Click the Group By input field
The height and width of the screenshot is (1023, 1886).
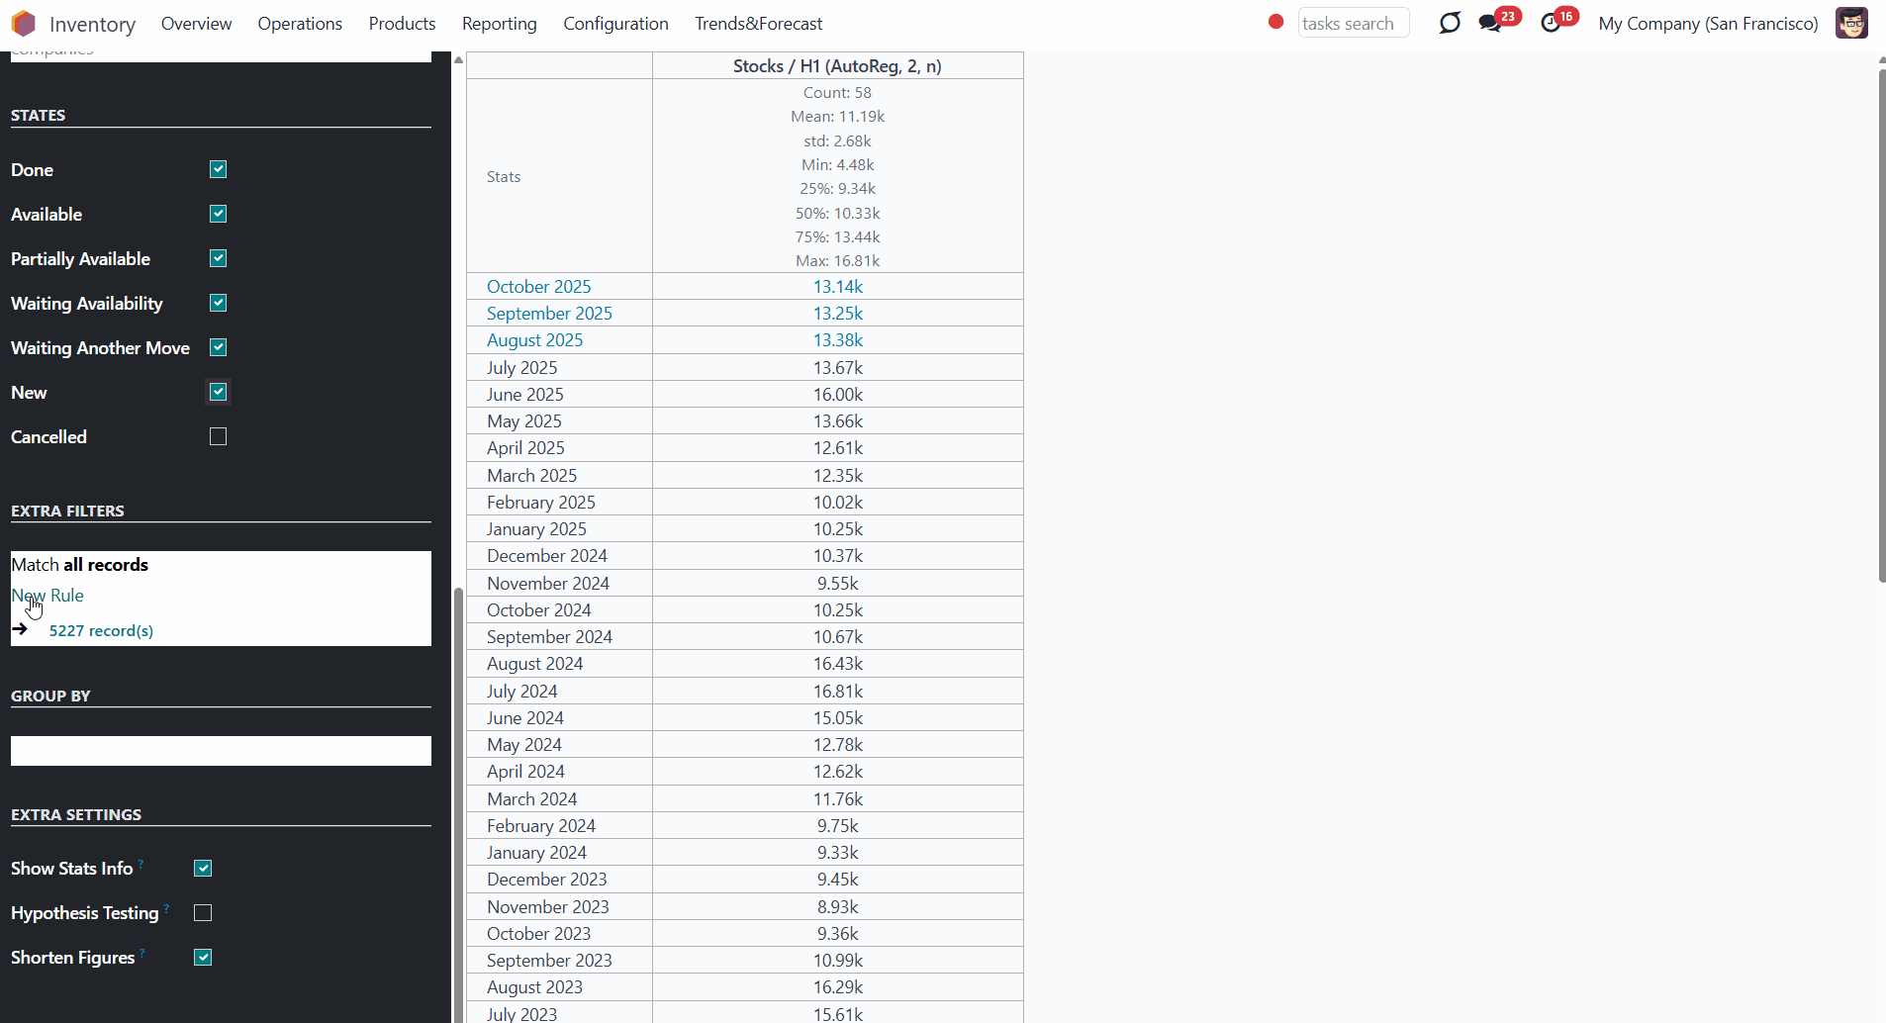pos(221,751)
